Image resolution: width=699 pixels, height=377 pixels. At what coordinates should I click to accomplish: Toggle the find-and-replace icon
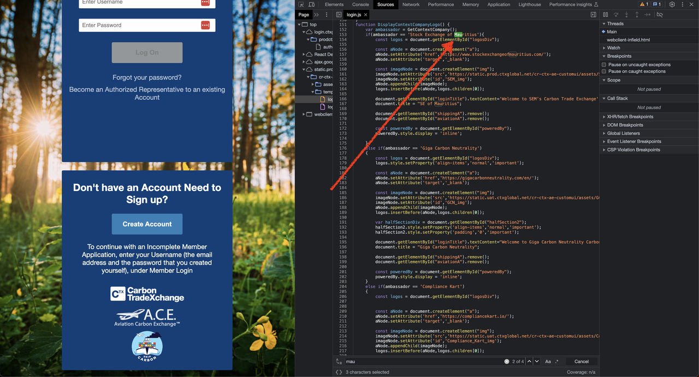pyautogui.click(x=339, y=361)
